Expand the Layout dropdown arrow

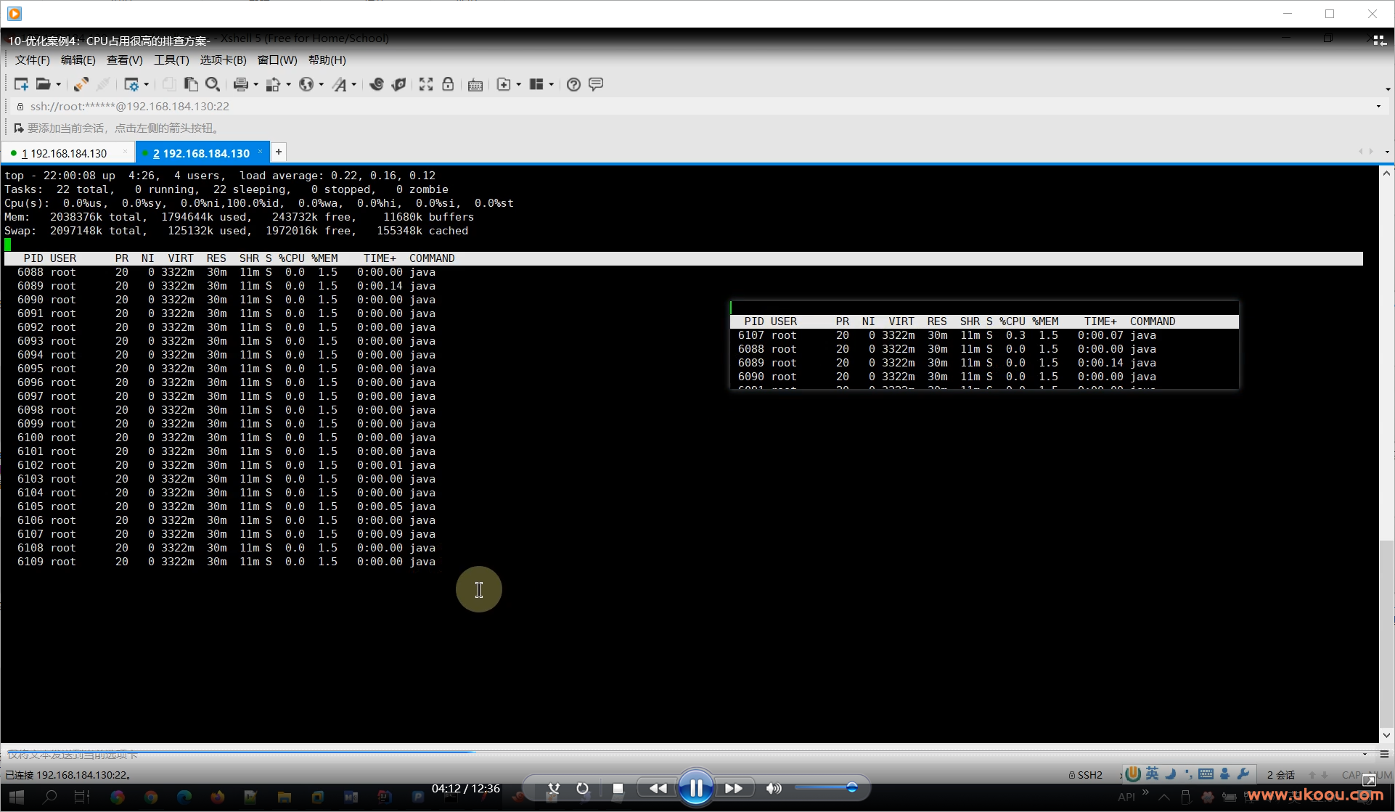coord(552,84)
